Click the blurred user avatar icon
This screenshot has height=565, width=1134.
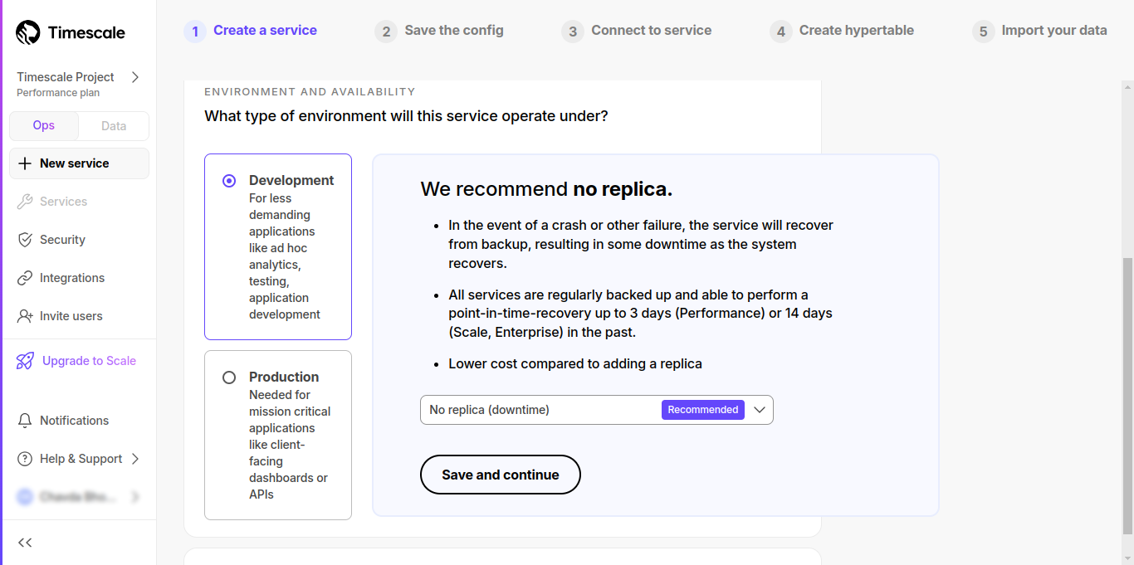point(25,497)
